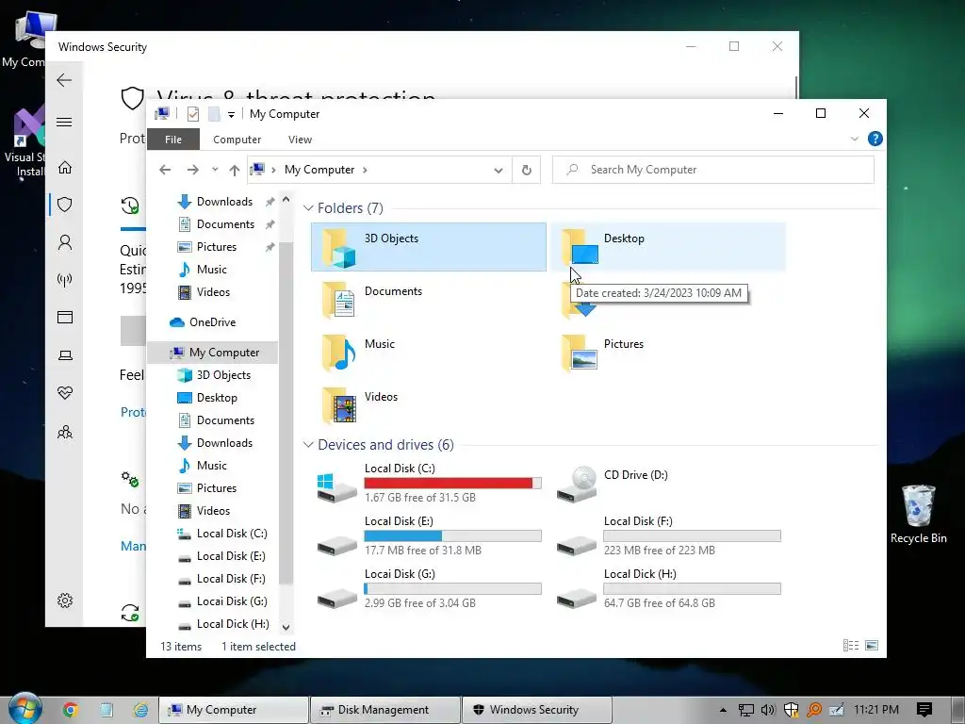Open Recent locations dropdown arrow
The height and width of the screenshot is (724, 965).
(215, 170)
